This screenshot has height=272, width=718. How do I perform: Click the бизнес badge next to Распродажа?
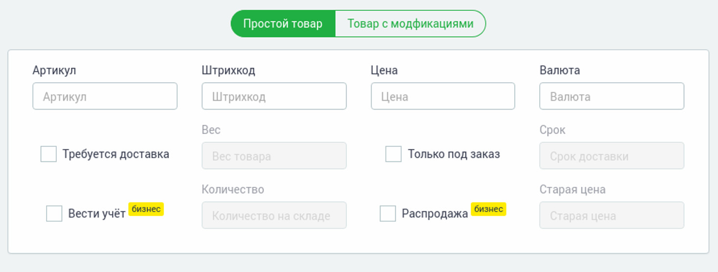click(488, 209)
